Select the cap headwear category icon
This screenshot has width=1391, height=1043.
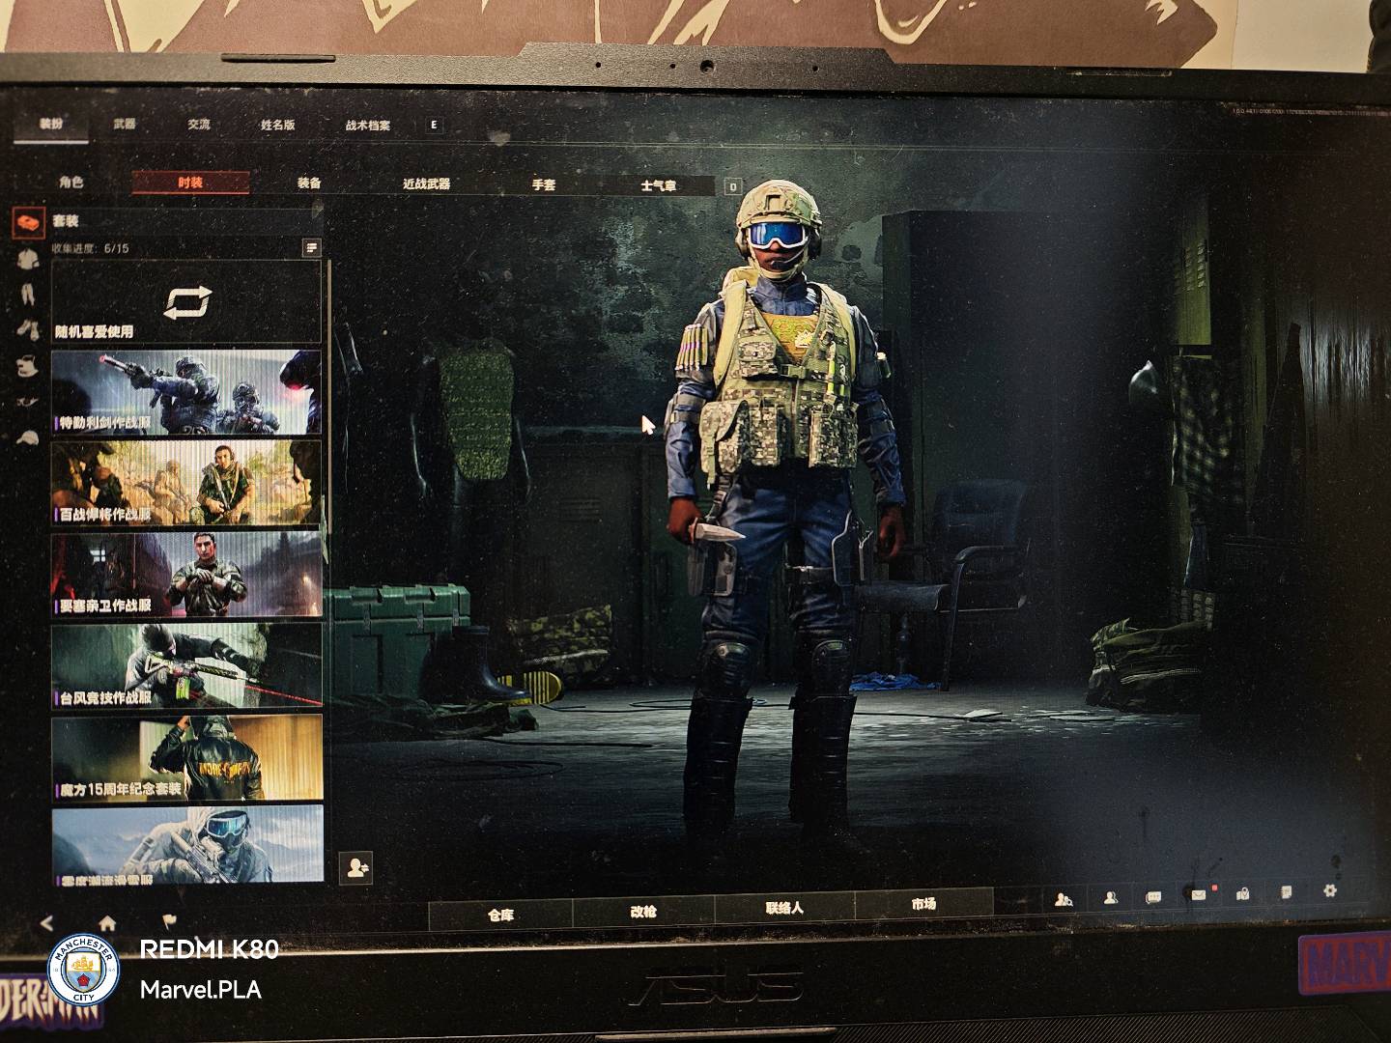(x=28, y=437)
